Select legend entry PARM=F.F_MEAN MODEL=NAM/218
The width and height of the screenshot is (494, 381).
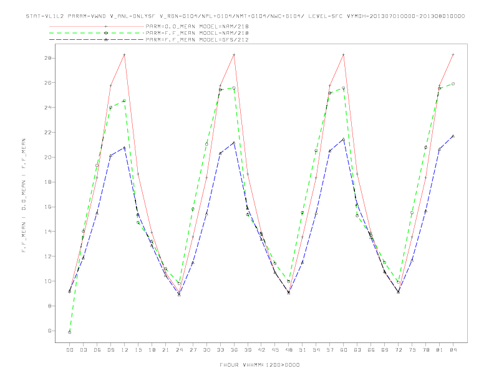pyautogui.click(x=197, y=33)
